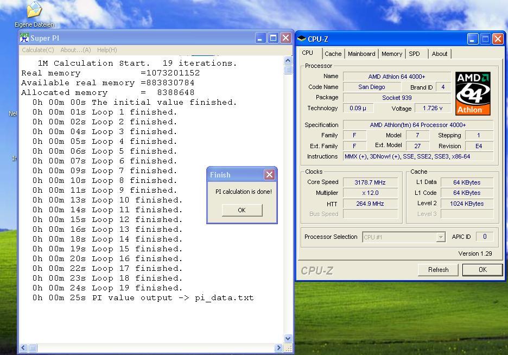Click the Super PI title bar icon
The image size is (508, 355).
pos(24,37)
